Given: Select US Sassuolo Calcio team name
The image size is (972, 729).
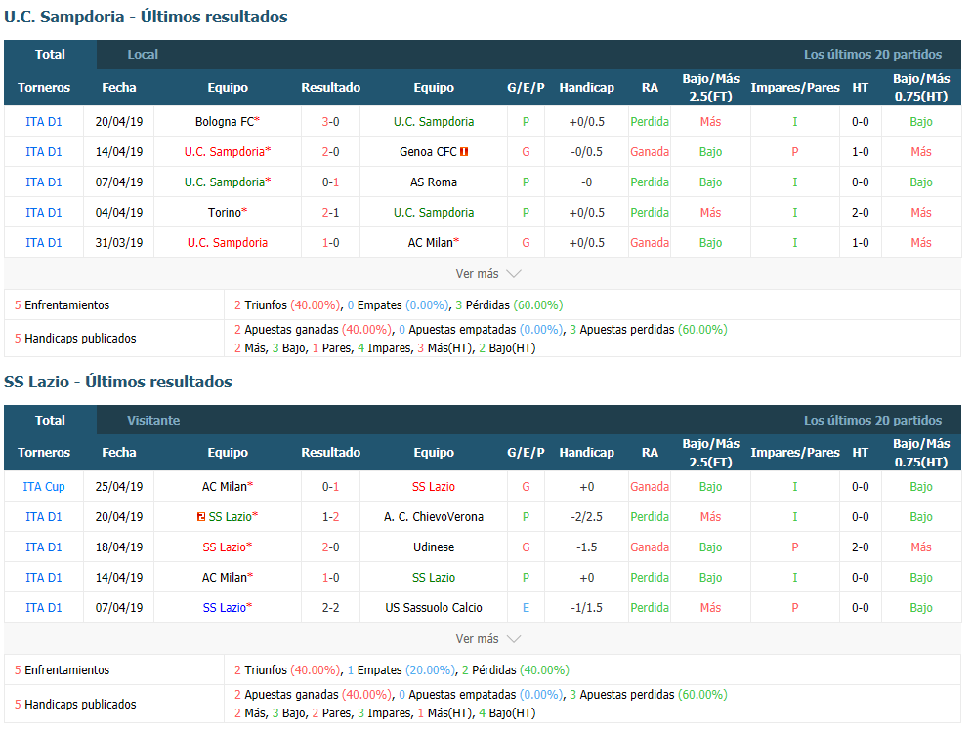Looking at the screenshot, I should coord(434,608).
